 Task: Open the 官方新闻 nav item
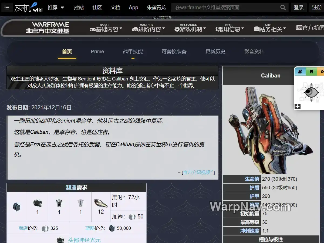tap(310, 28)
